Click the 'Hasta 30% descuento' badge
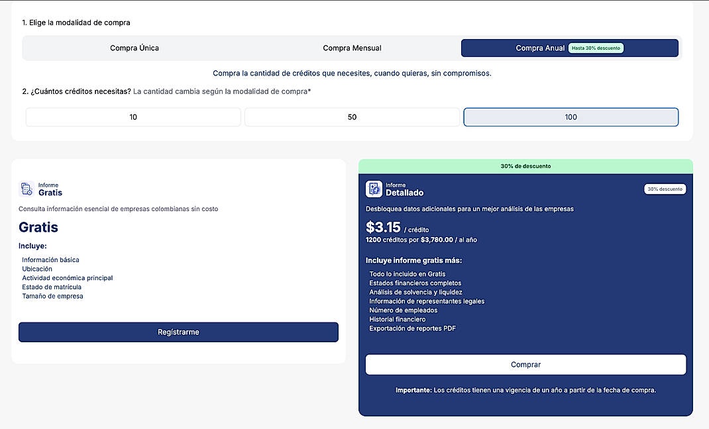709x429 pixels. pos(596,48)
